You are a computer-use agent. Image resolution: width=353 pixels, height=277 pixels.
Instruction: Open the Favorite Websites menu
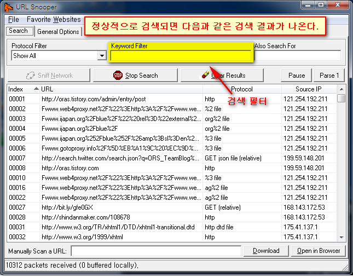(54, 19)
